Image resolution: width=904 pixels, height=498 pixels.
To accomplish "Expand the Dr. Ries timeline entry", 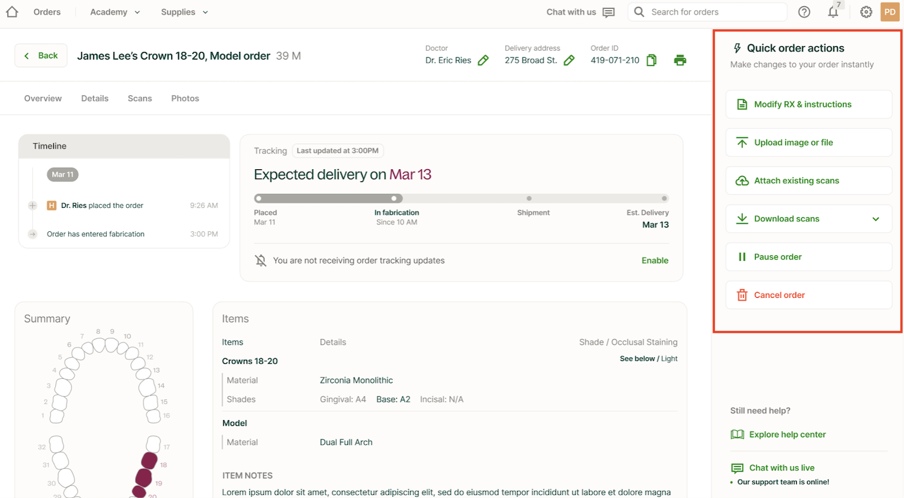I will pos(33,206).
